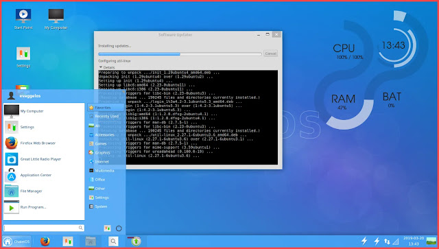
Task: Open the Internet category
Action: pos(106,162)
